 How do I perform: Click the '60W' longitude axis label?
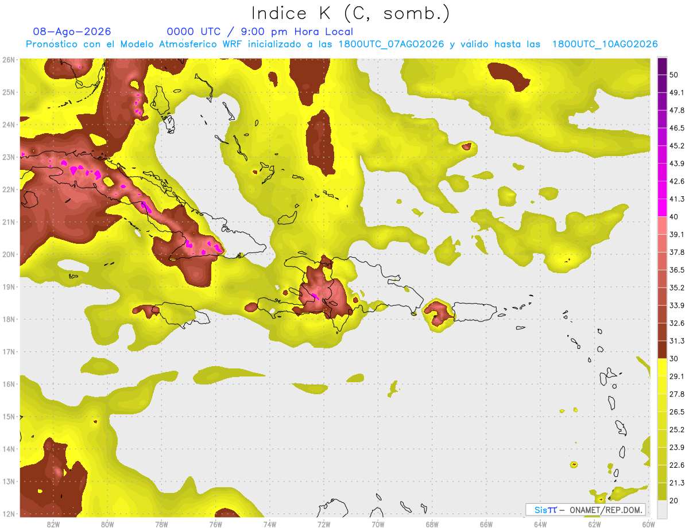point(648,525)
